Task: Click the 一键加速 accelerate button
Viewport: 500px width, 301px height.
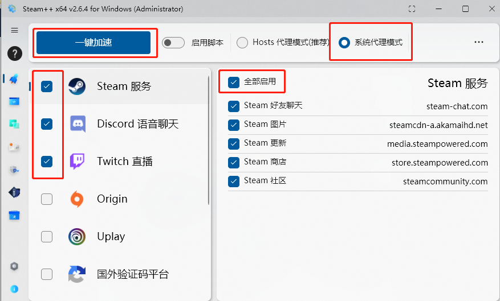Action: tap(94, 42)
